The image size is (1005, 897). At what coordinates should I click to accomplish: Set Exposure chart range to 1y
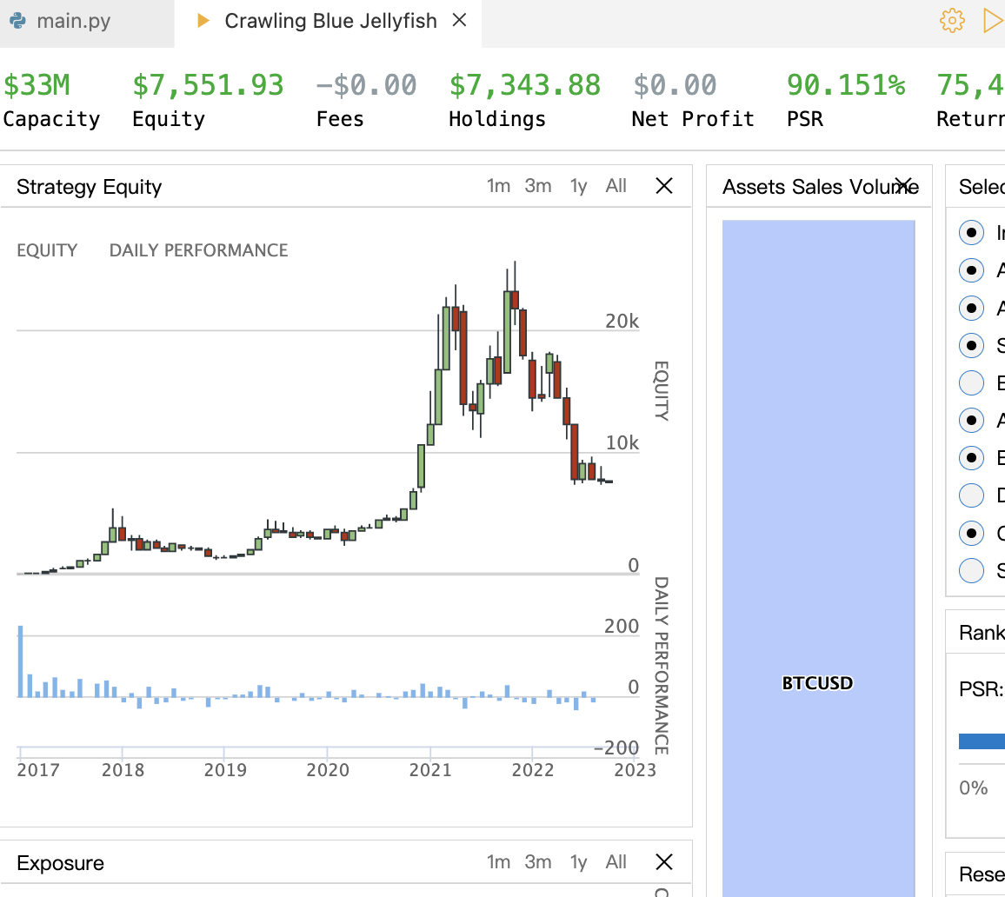[x=578, y=861]
